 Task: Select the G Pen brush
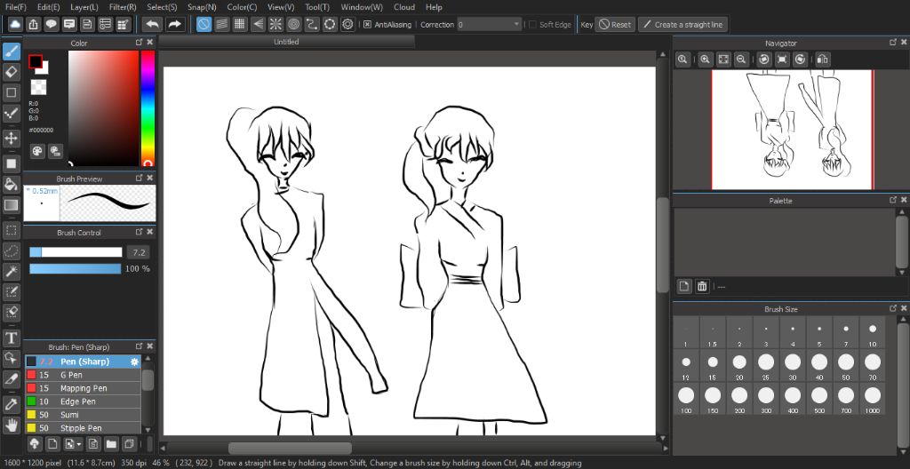[83, 375]
